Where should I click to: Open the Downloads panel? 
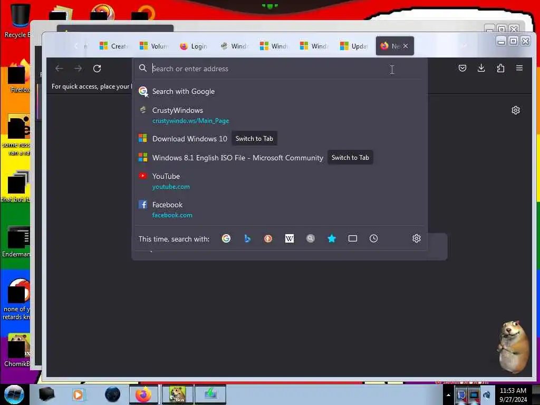click(481, 68)
